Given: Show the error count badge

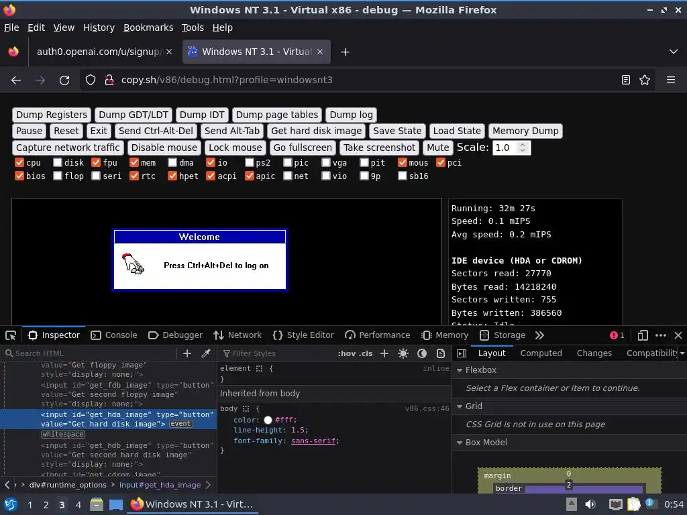Looking at the screenshot, I should click(617, 335).
